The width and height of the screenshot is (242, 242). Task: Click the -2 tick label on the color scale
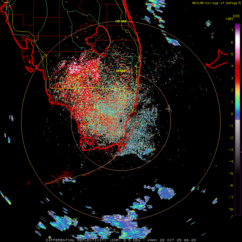tap(231, 138)
